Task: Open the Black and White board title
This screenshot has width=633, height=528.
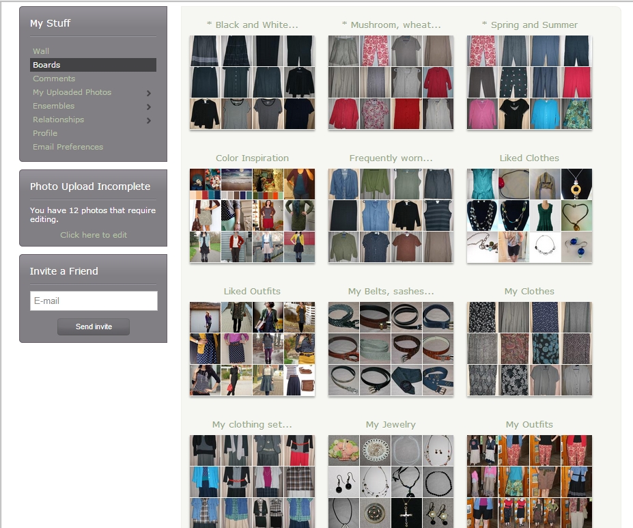Action: pyautogui.click(x=252, y=25)
